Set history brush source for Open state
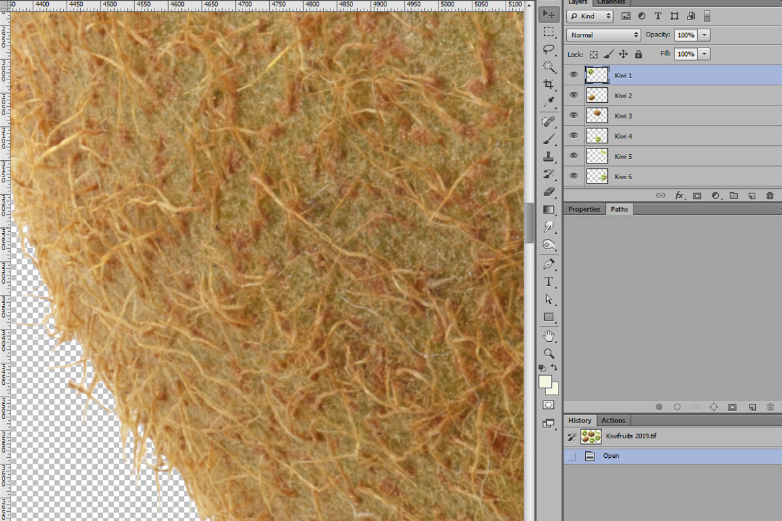 572,456
